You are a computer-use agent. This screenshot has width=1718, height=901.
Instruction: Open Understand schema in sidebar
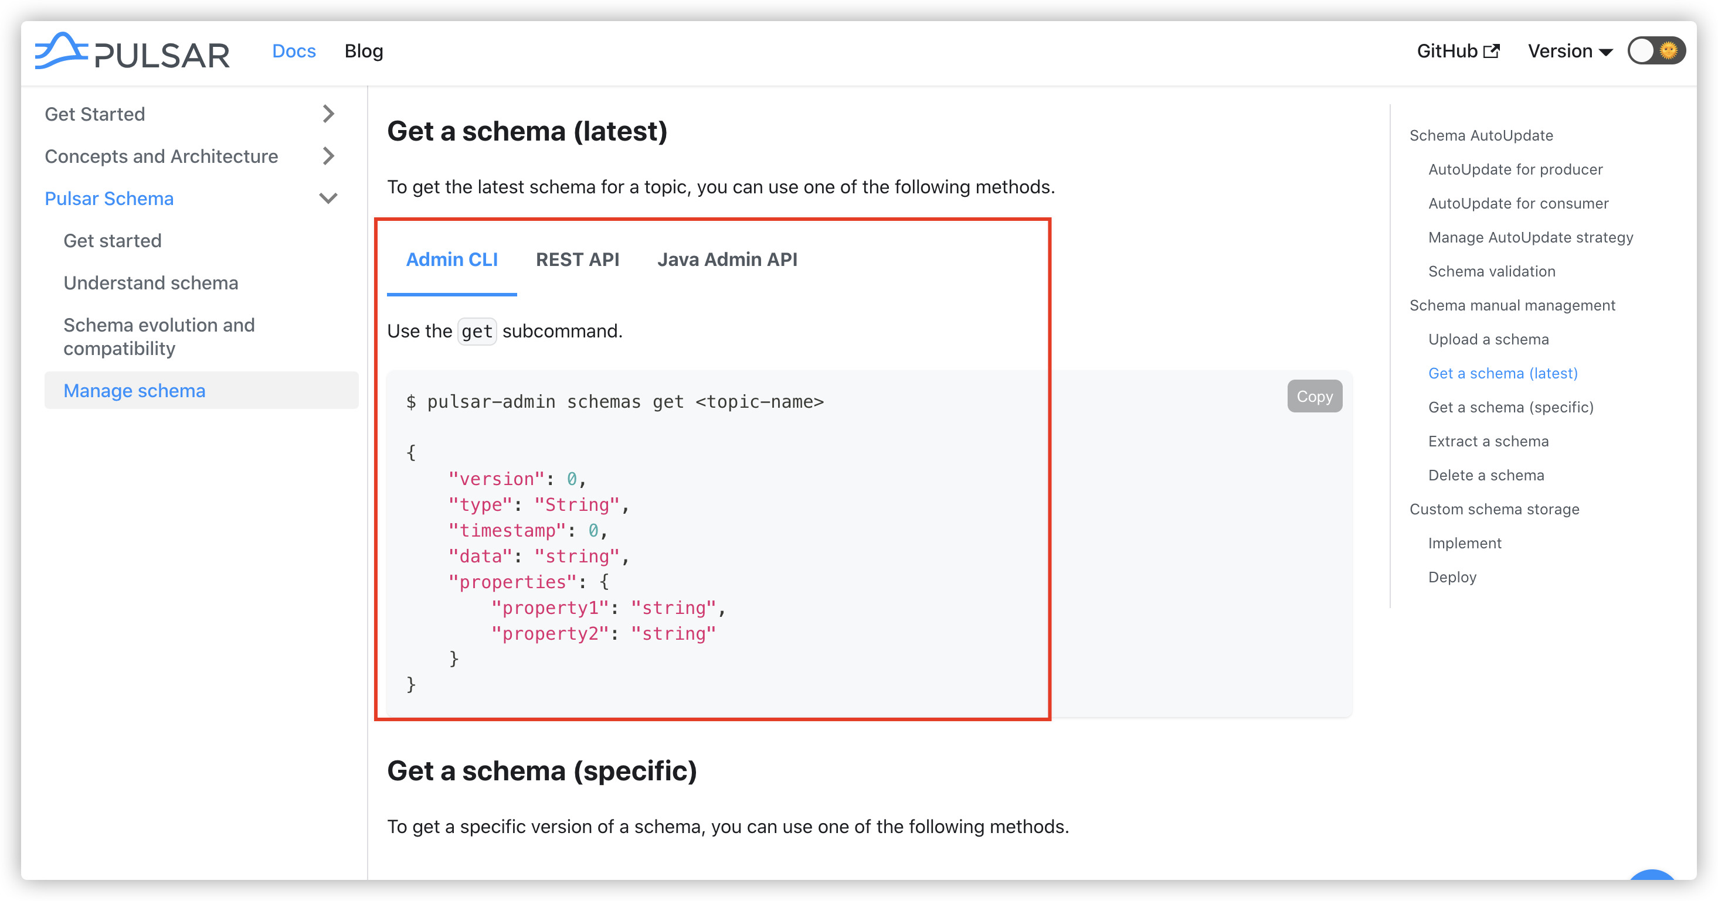coord(151,282)
